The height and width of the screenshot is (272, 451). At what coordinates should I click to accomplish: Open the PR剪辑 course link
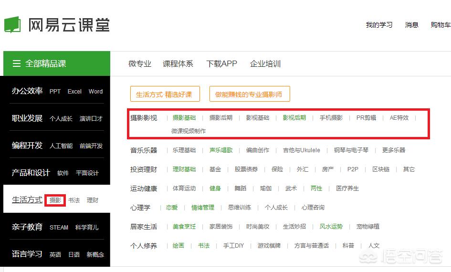coord(366,117)
